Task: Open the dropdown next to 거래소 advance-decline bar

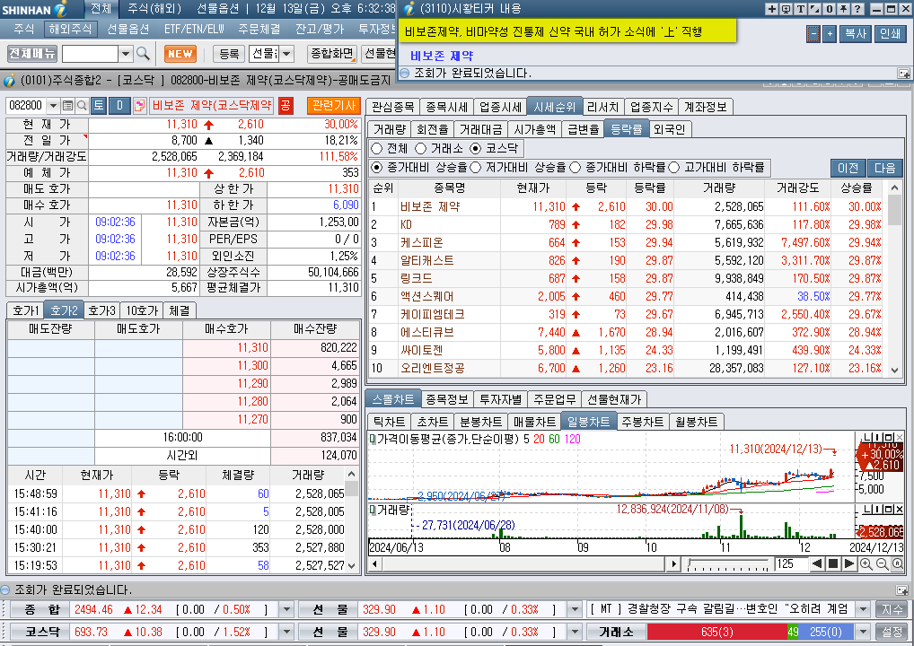Action: (864, 632)
